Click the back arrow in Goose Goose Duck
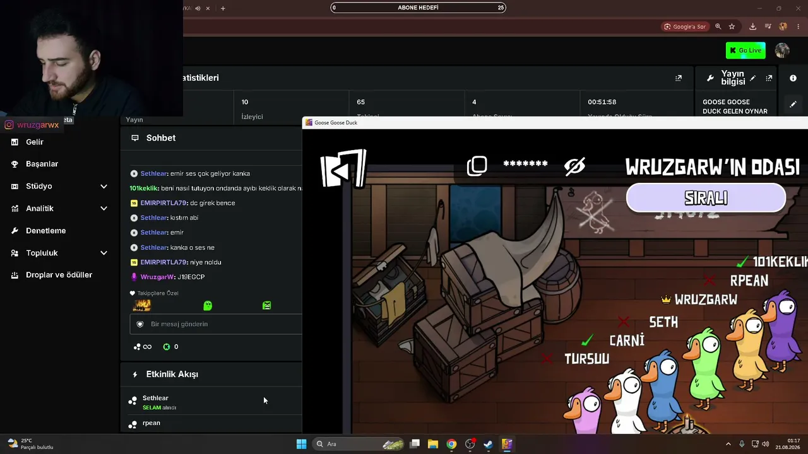The image size is (808, 454). coord(343,168)
